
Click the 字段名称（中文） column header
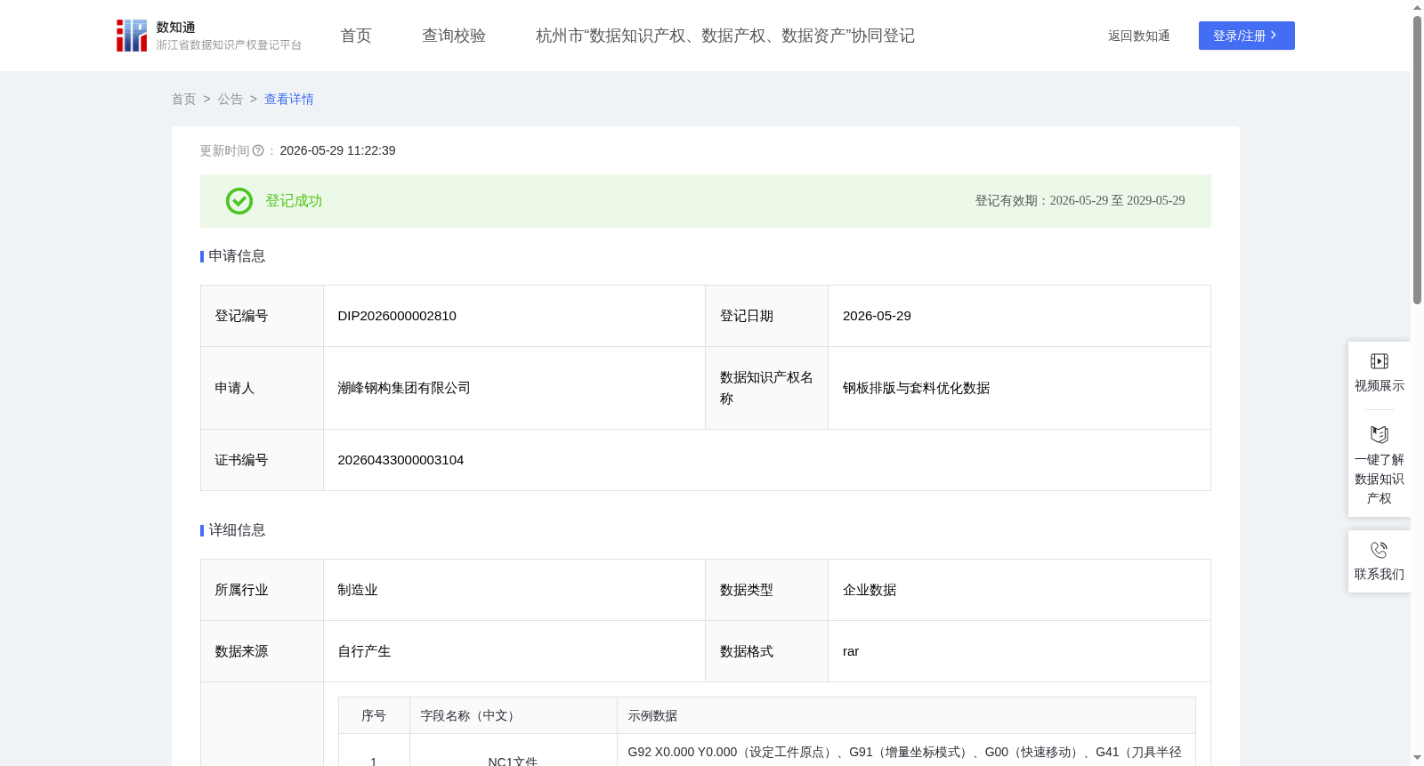tap(514, 716)
